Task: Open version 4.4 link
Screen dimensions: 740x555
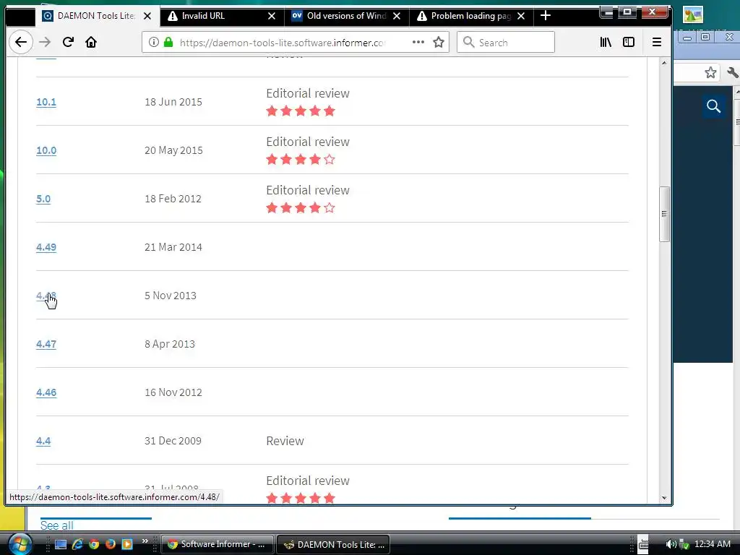Action: click(x=43, y=441)
